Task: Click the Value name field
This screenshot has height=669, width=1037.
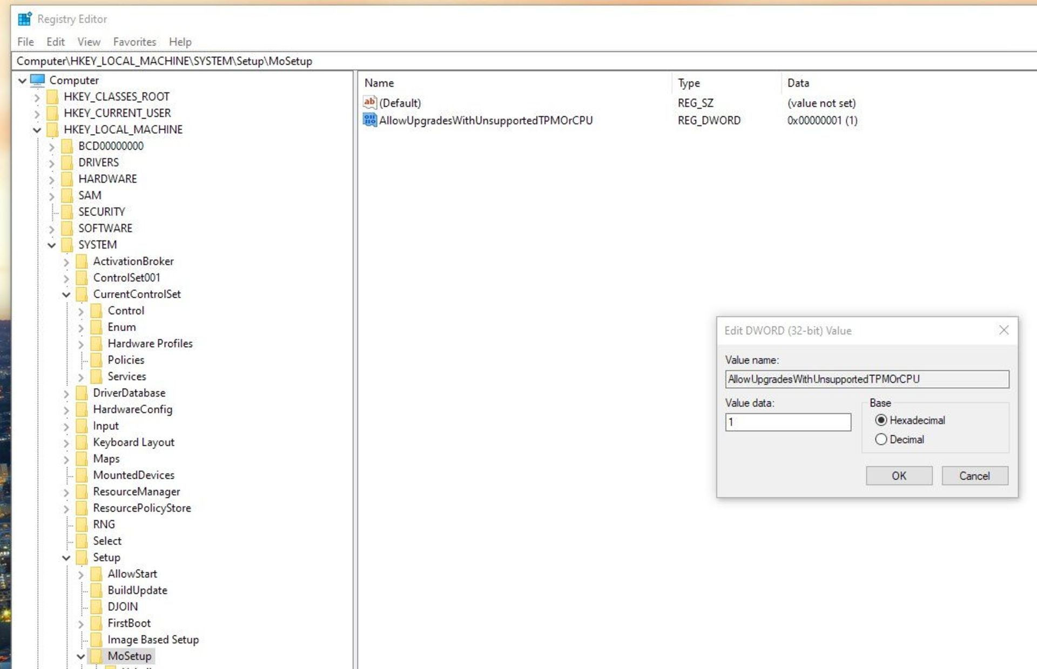Action: tap(867, 379)
